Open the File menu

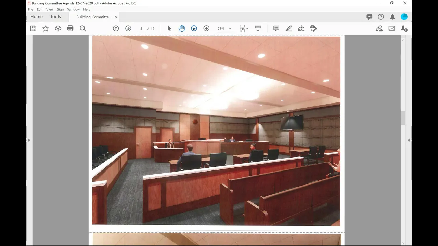31,9
